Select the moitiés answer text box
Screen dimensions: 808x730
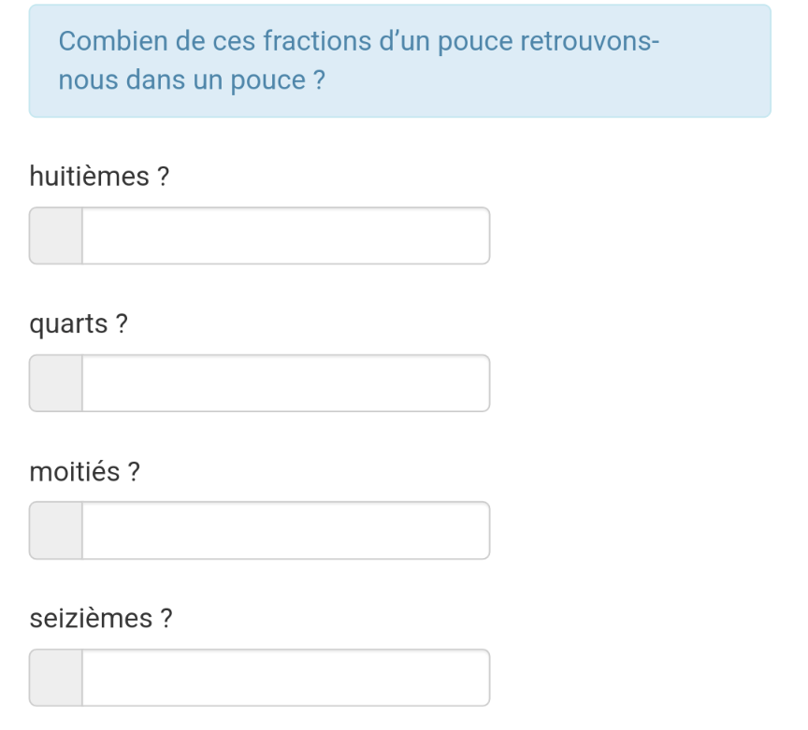285,531
